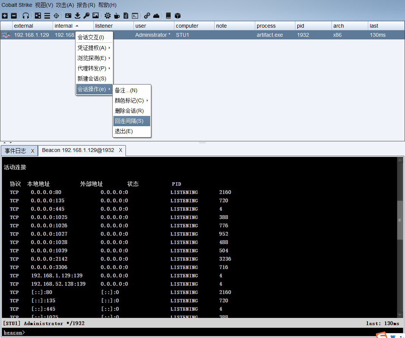
Task: Open the Help book icon
Action: coord(168,16)
